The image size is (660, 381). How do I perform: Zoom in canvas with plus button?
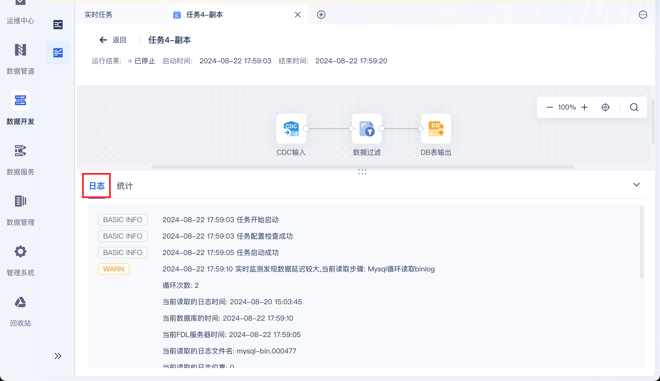(584, 107)
